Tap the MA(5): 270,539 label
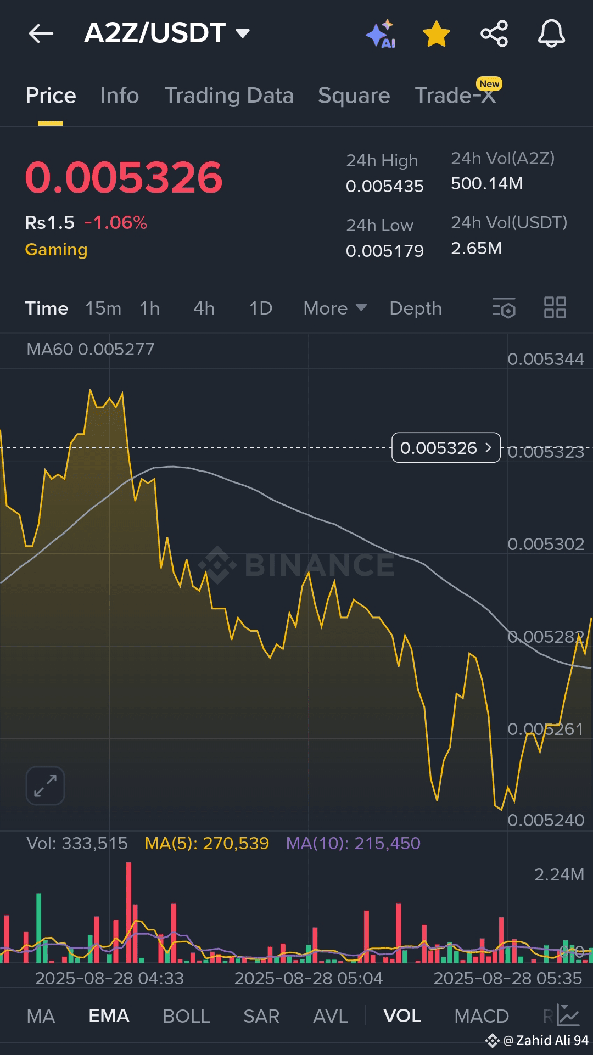Image resolution: width=593 pixels, height=1055 pixels. [207, 843]
